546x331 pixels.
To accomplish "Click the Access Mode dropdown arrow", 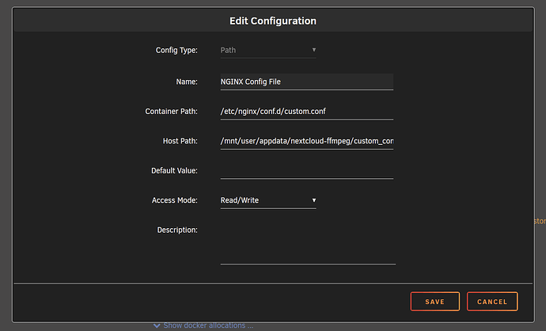I will [313, 200].
